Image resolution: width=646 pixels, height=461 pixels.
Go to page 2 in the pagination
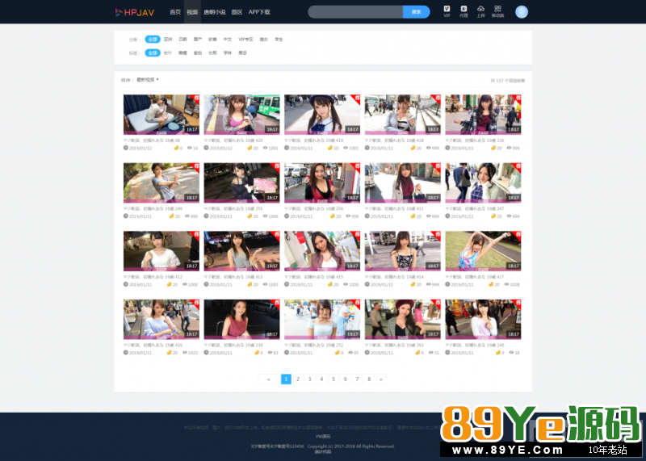[x=297, y=379]
